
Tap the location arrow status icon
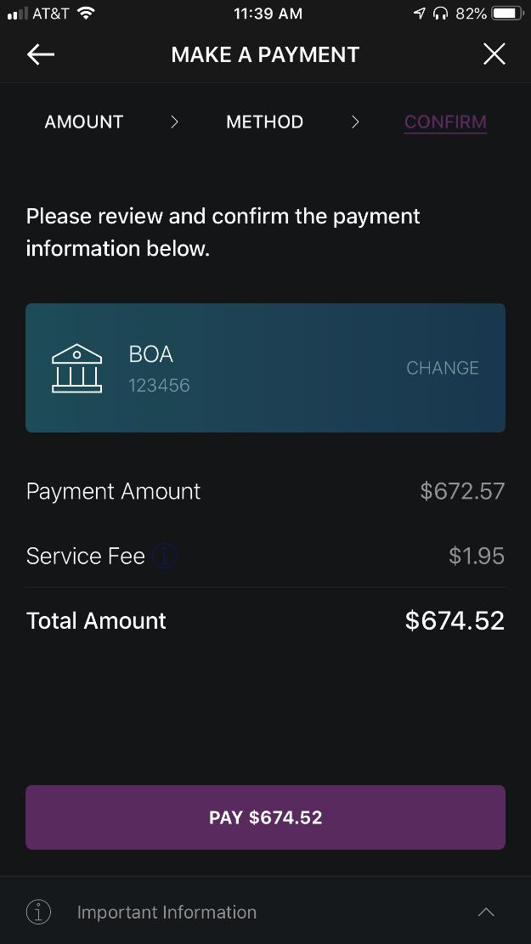(420, 14)
